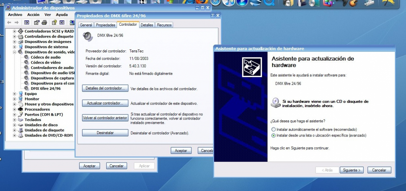
Task: Click the help question-mark toolbar icon
Action: pyautogui.click(x=54, y=23)
